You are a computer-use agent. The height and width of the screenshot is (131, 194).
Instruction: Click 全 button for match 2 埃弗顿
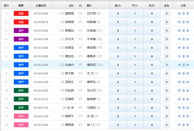pyautogui.click(x=167, y=22)
